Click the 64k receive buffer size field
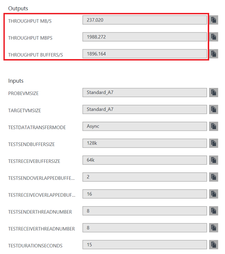This screenshot has height=254, width=225. [145, 160]
